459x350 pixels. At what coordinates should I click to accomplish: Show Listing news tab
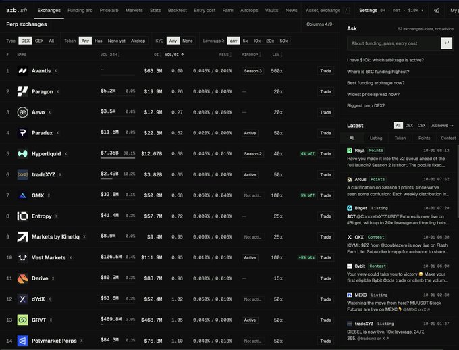(x=376, y=138)
